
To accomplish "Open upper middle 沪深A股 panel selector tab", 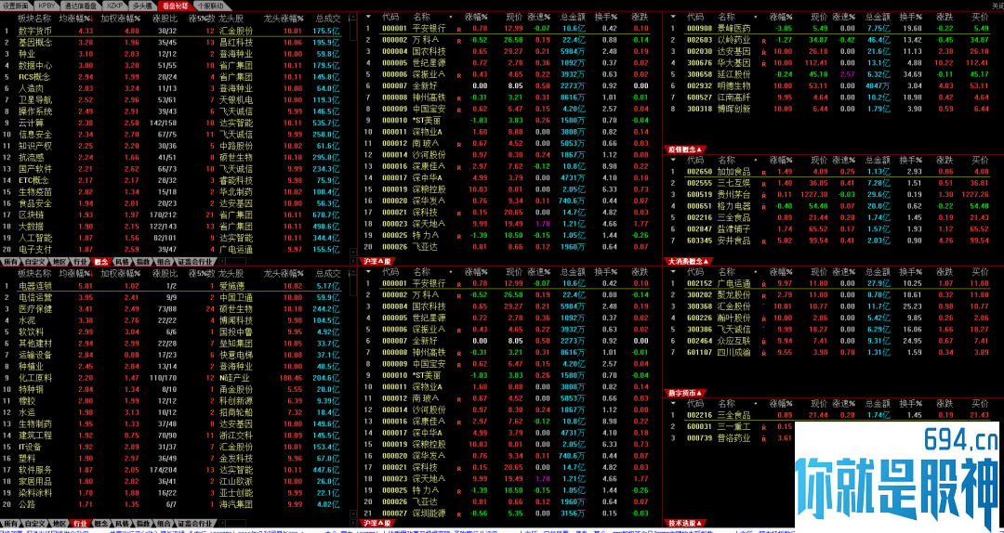I will click(x=377, y=261).
